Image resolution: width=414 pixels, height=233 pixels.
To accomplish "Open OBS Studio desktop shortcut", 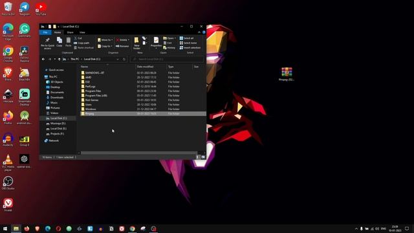I will click(8, 183).
